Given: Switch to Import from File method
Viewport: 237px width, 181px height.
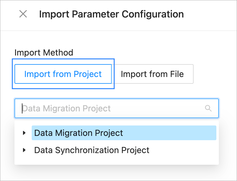Looking at the screenshot, I should [152, 74].
